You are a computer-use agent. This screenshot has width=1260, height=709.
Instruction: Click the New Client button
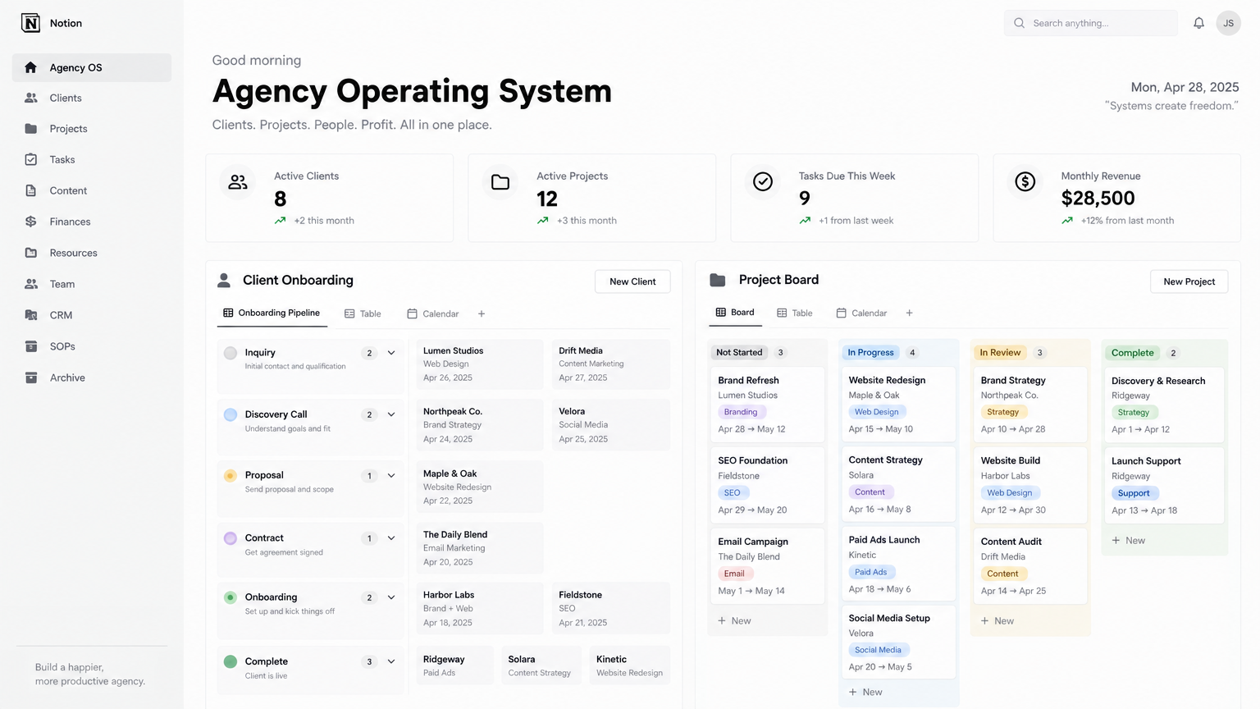pos(632,281)
